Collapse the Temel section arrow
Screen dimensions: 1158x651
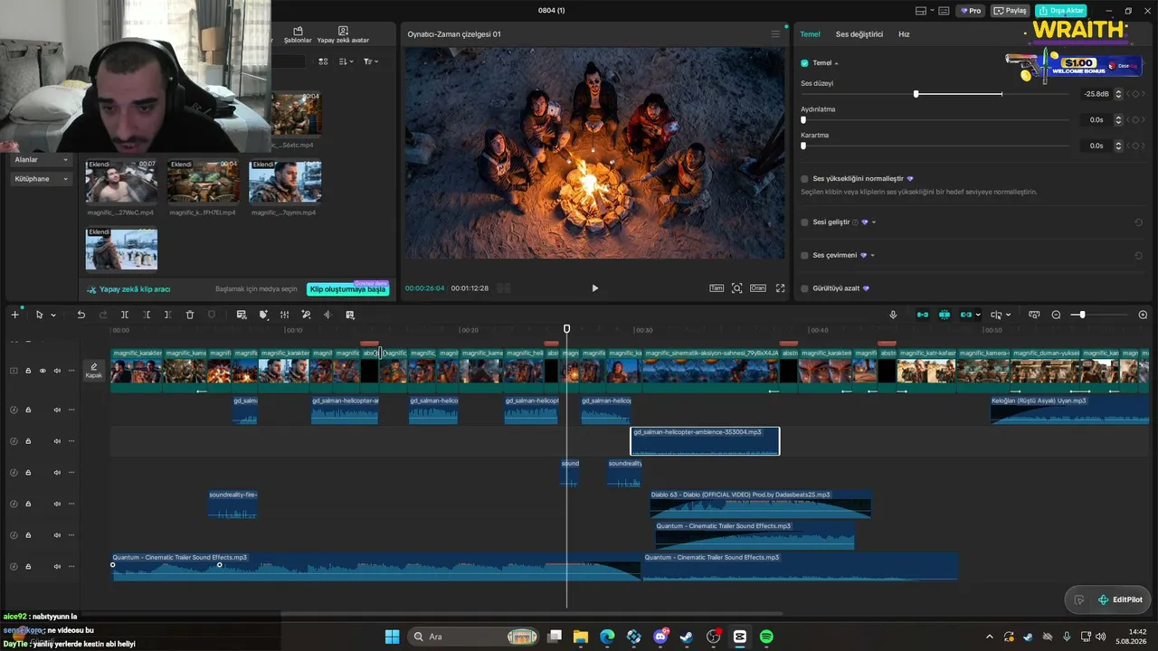pos(837,63)
